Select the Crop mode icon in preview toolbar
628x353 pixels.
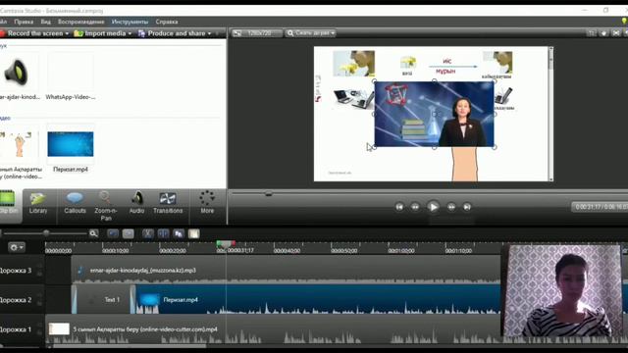pyautogui.click(x=591, y=33)
